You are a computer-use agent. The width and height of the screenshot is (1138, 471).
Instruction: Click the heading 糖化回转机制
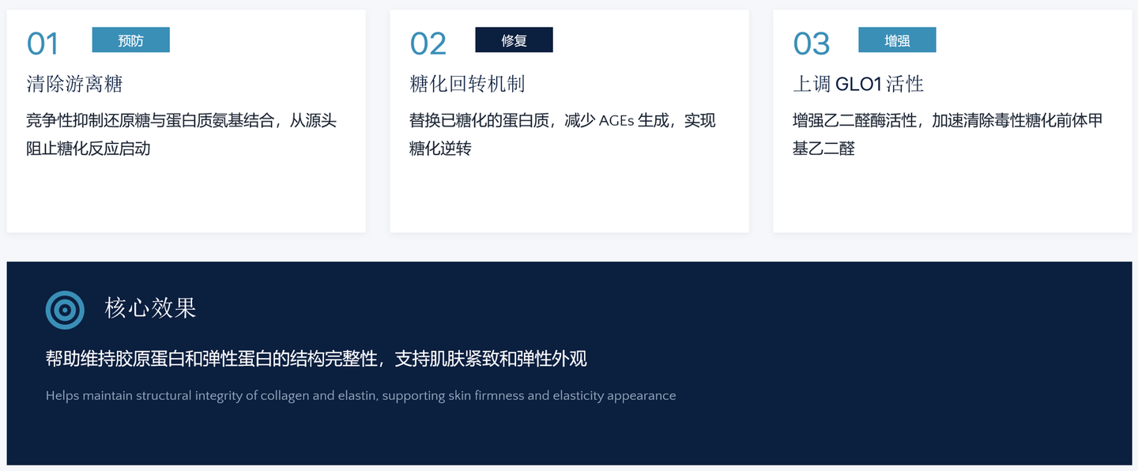pos(467,84)
